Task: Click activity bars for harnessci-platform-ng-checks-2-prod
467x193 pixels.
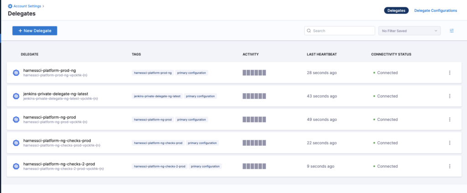Action: tap(254, 166)
